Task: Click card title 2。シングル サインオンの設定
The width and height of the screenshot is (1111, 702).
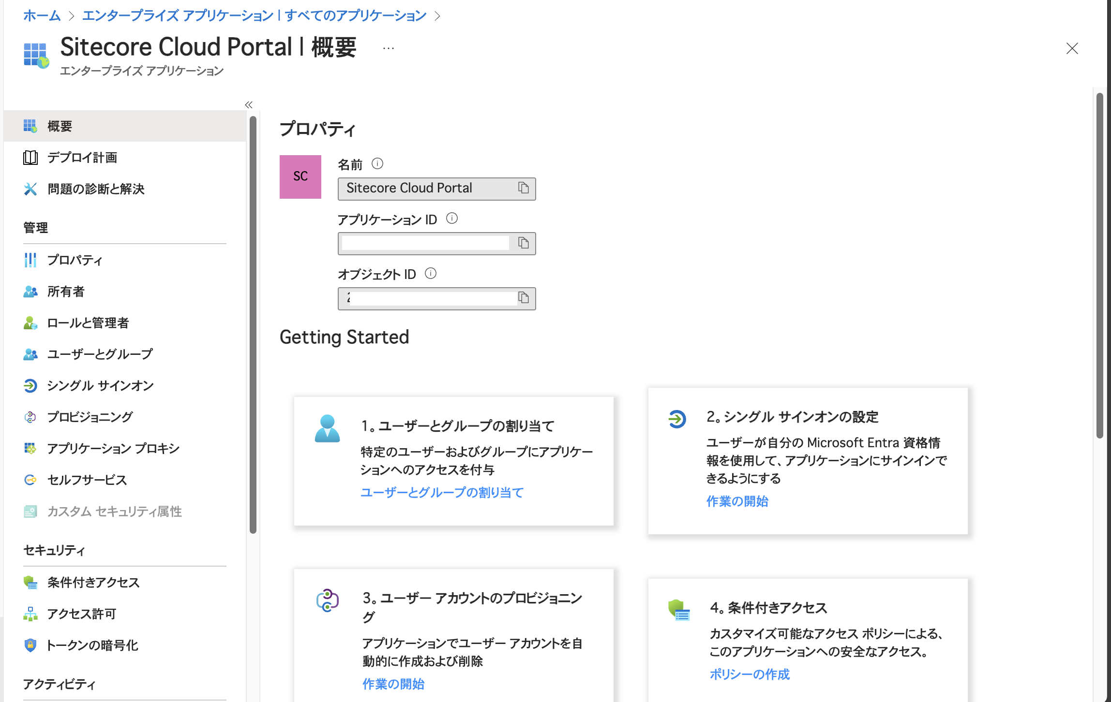Action: point(792,417)
